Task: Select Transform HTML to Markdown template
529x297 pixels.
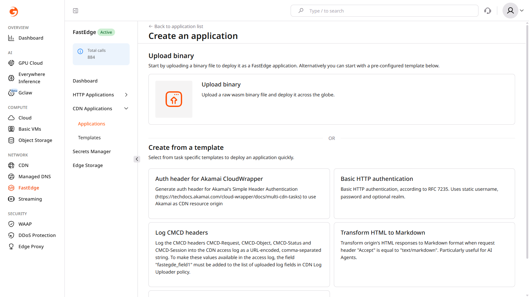Action: 425,255
